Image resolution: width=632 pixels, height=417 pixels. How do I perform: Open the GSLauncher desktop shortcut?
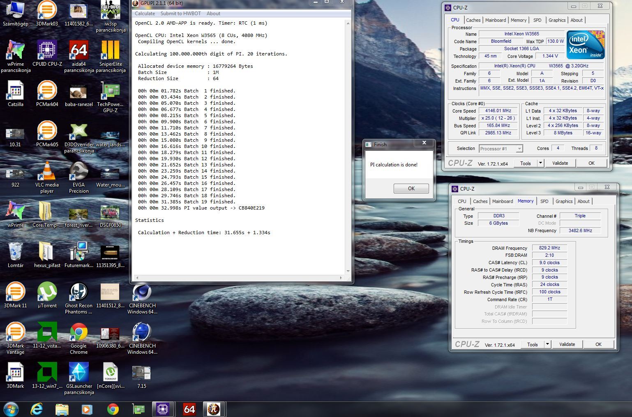point(79,378)
